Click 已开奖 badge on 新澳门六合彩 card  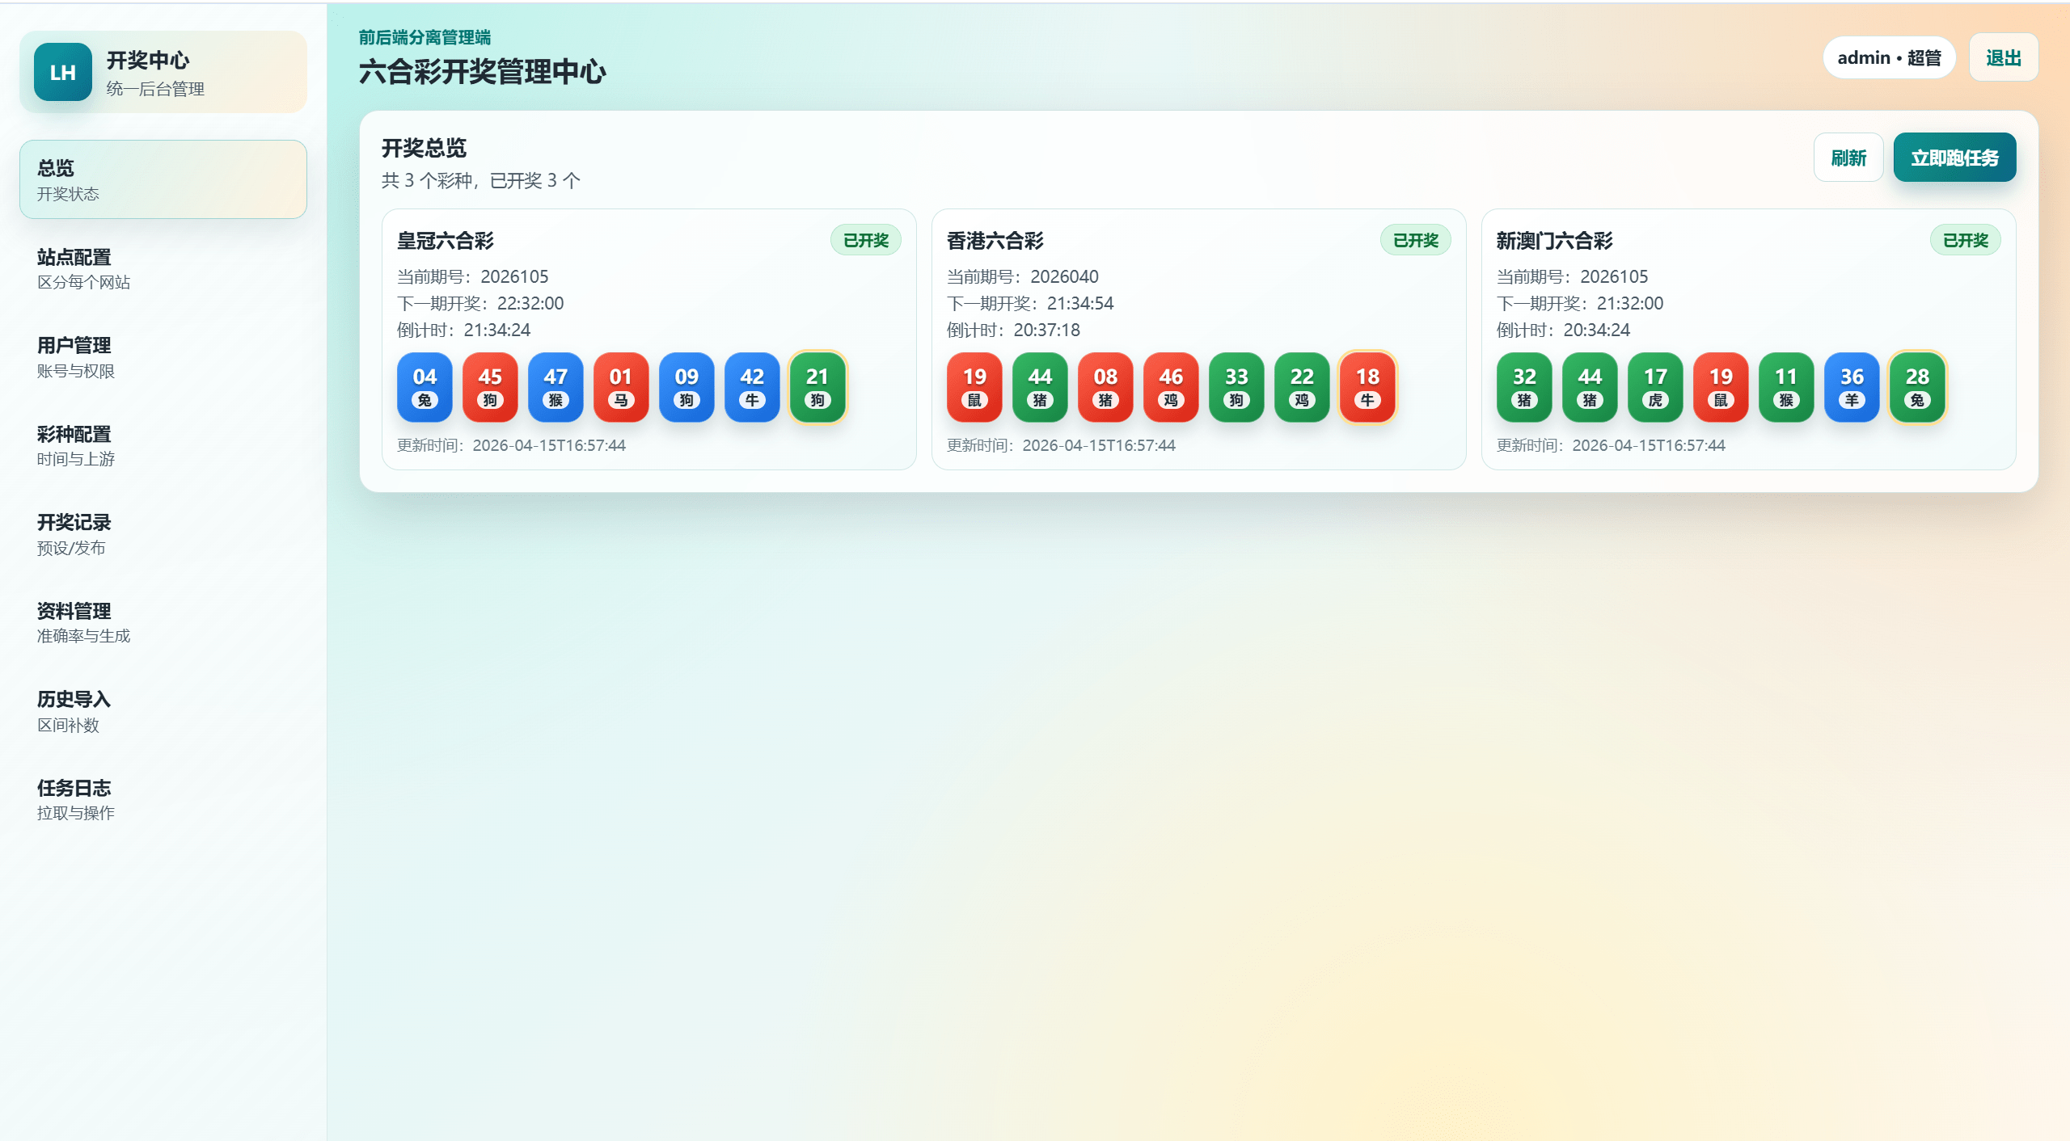click(x=1966, y=240)
